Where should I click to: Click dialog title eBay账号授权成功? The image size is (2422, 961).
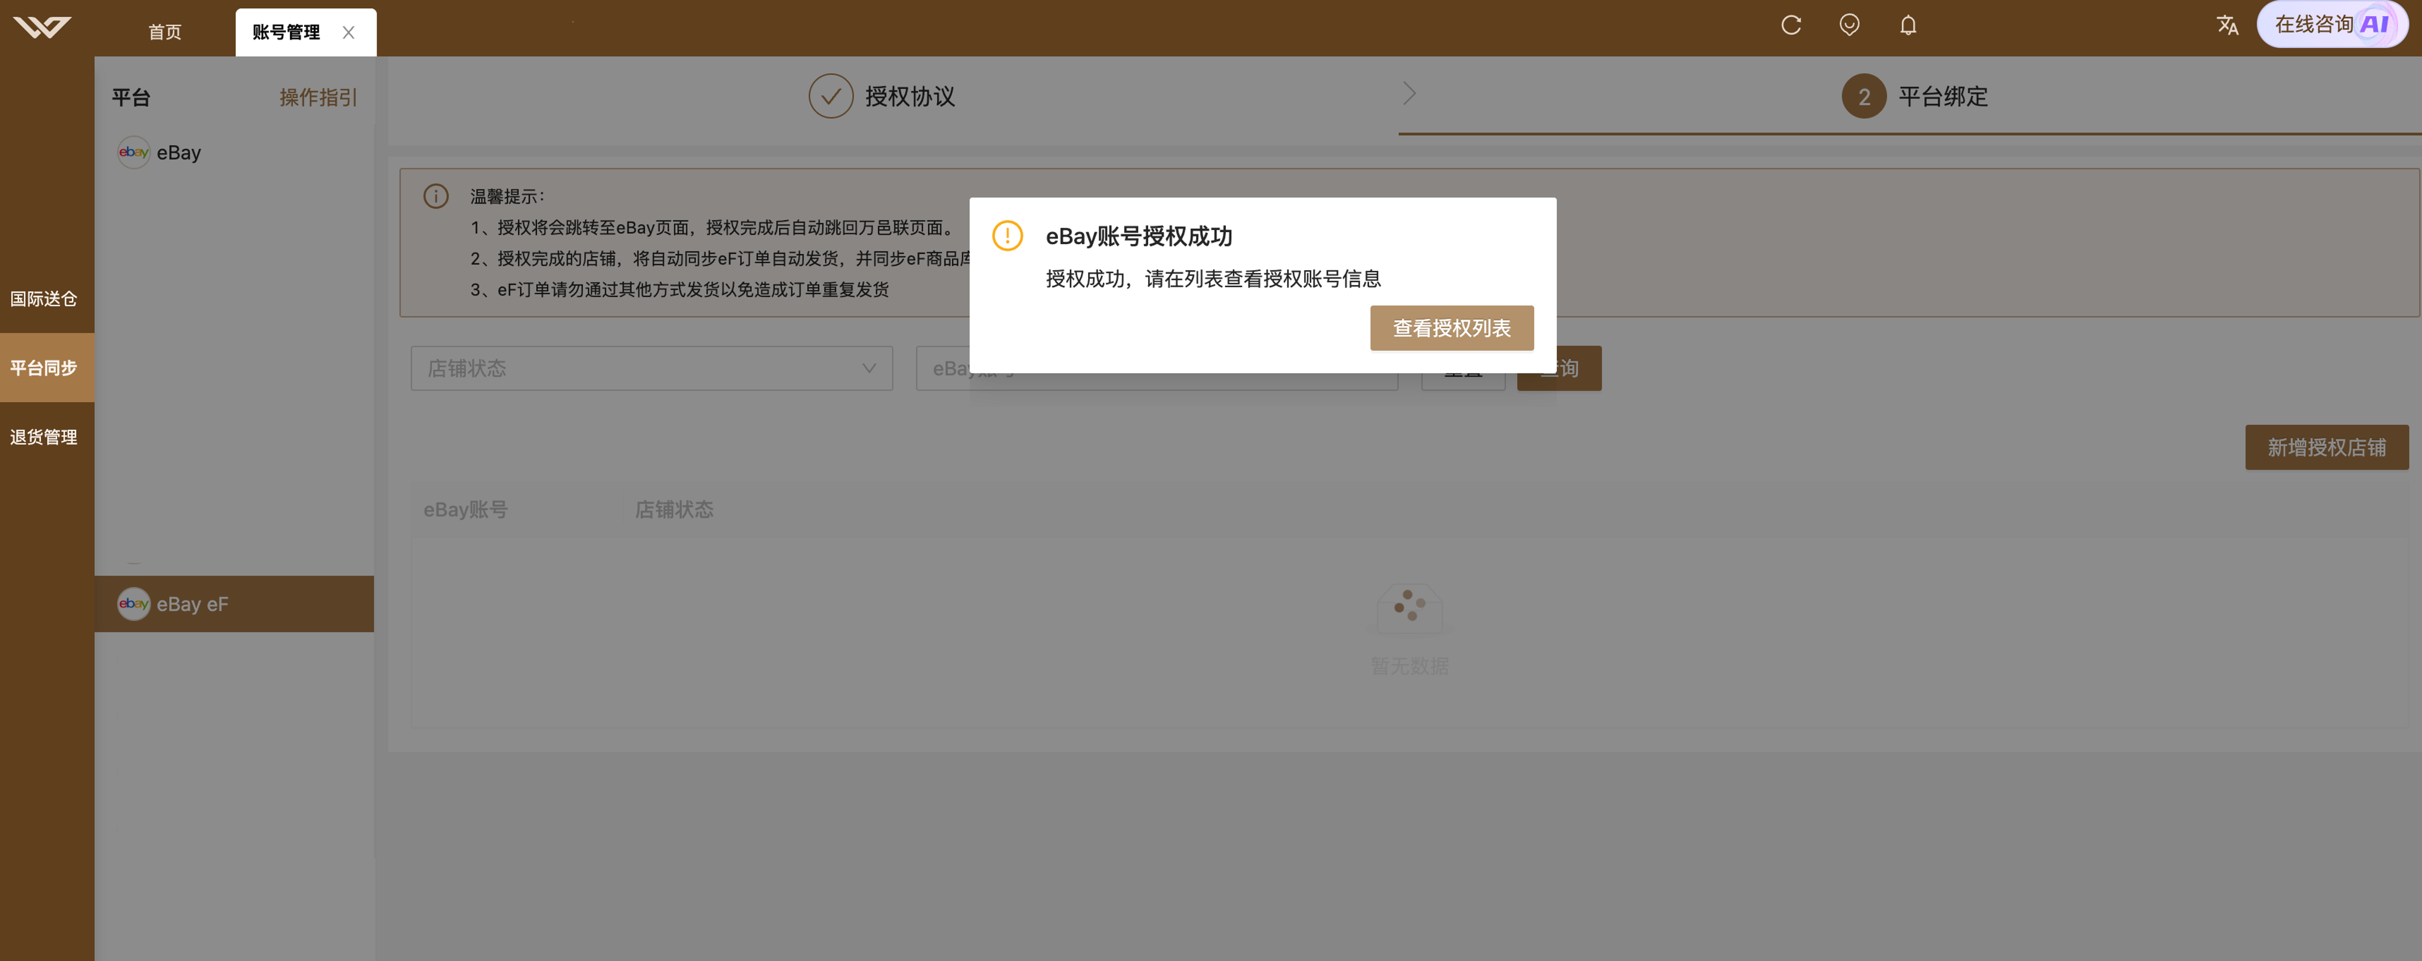coord(1138,237)
